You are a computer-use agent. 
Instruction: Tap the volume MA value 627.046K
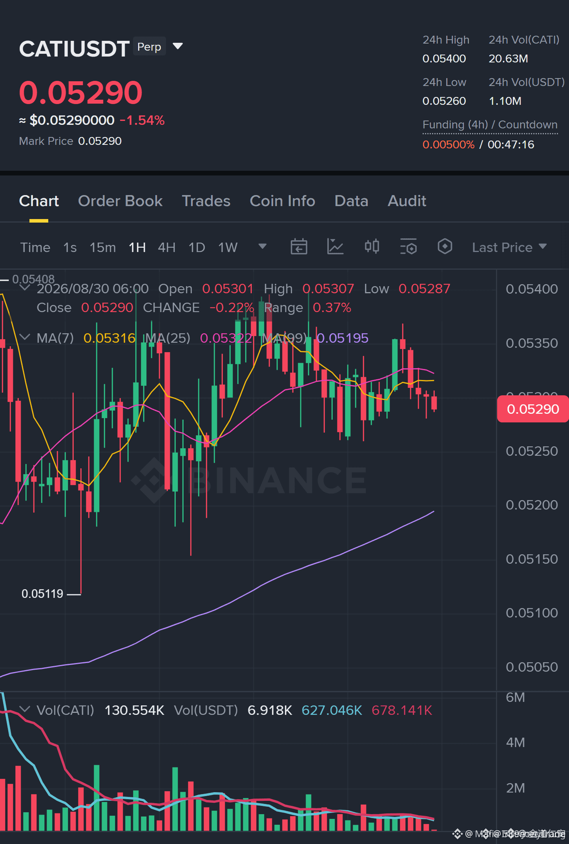pos(332,710)
